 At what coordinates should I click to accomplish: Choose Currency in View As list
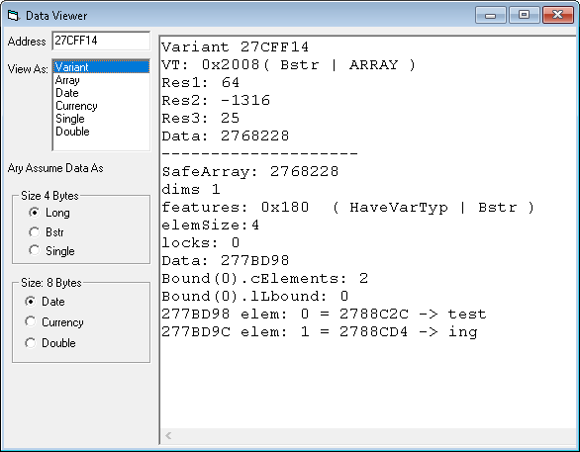tap(101, 106)
